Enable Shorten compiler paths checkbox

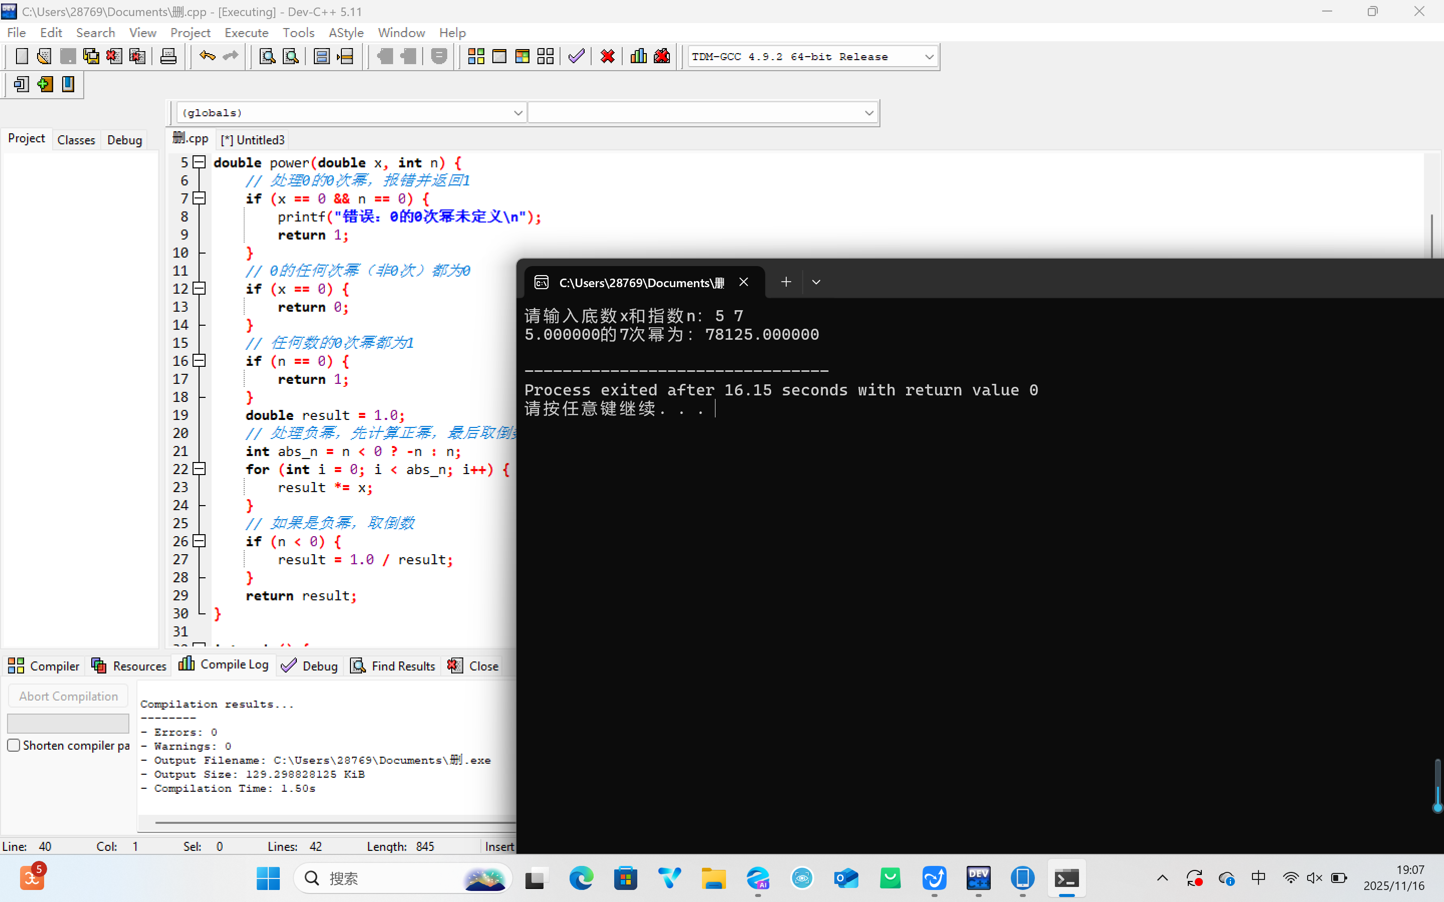(14, 745)
